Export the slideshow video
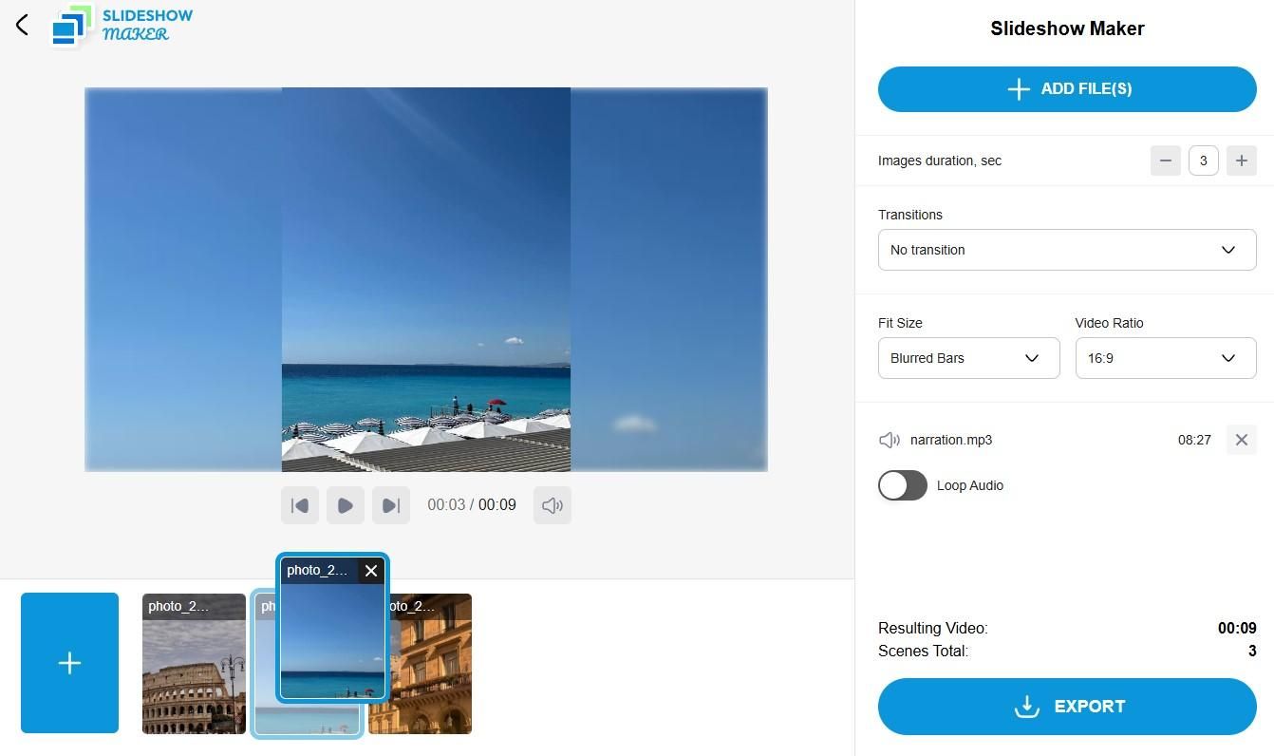 pos(1067,707)
